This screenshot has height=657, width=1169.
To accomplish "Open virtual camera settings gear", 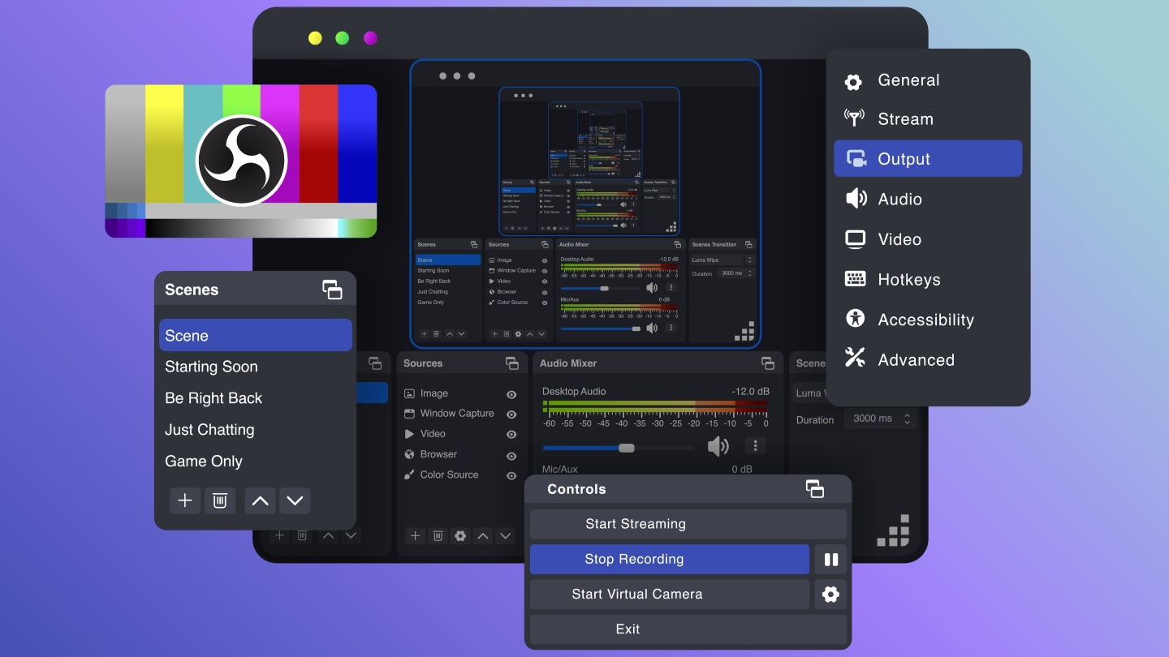I will [x=830, y=594].
